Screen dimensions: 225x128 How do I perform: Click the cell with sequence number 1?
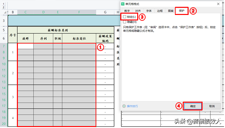click(13, 52)
